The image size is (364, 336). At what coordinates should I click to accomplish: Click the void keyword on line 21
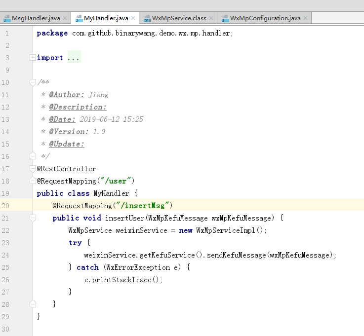(92, 218)
